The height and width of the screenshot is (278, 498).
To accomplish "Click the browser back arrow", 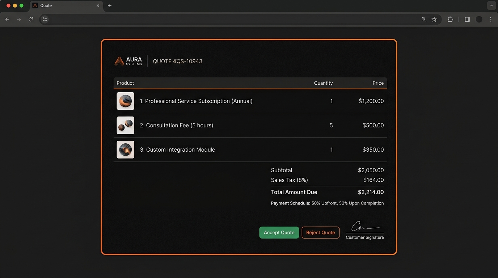I will point(7,20).
